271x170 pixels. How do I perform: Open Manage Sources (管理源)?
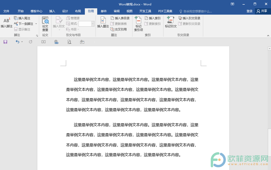pos(73,18)
